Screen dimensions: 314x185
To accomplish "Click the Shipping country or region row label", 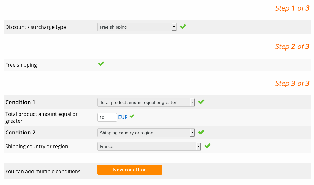I will pyautogui.click(x=37, y=146).
